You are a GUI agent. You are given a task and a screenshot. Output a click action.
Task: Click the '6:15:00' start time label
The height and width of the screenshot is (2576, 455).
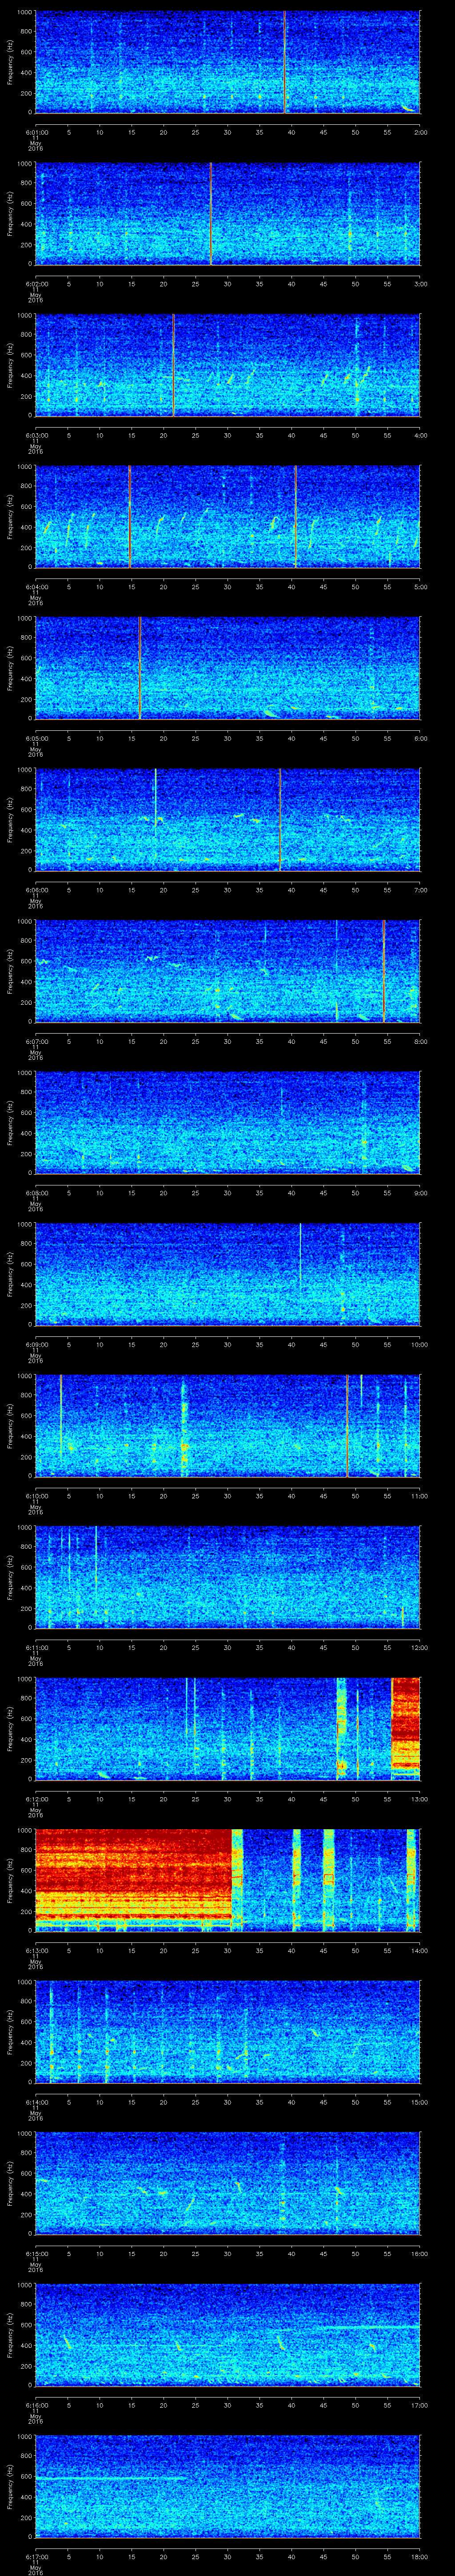point(37,2253)
